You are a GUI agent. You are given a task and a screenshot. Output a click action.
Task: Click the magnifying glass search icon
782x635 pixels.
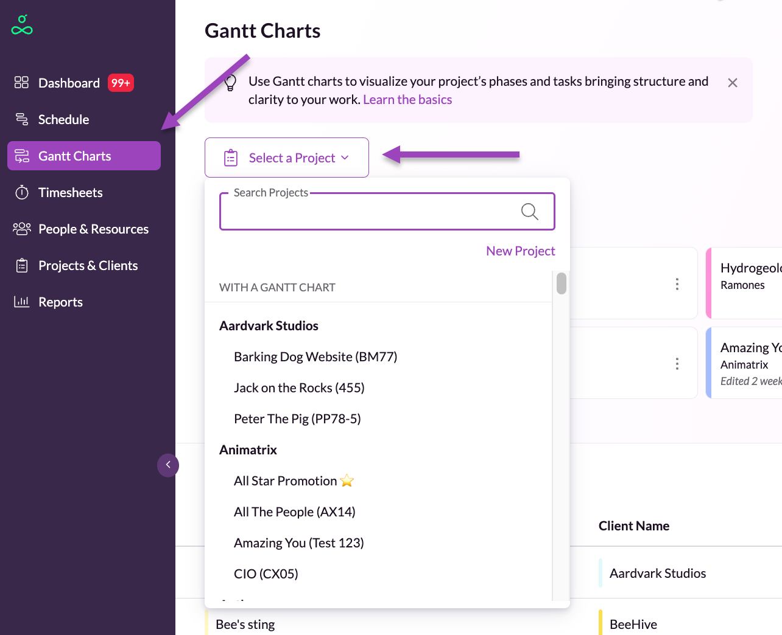(529, 212)
